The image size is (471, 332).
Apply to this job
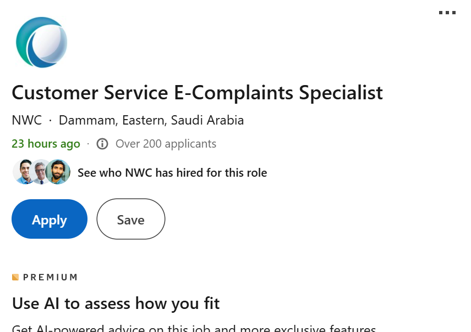(x=50, y=219)
